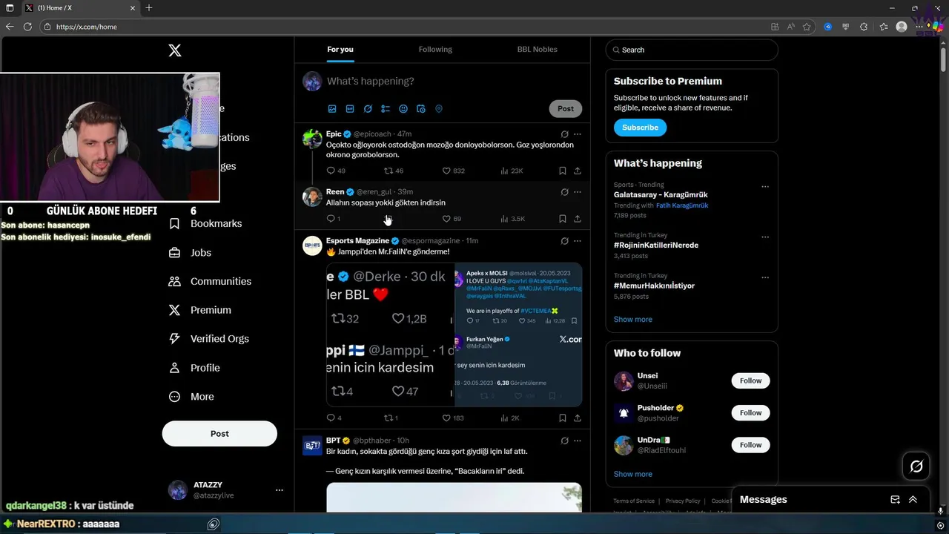Like the Esports Magazine post

click(x=446, y=418)
